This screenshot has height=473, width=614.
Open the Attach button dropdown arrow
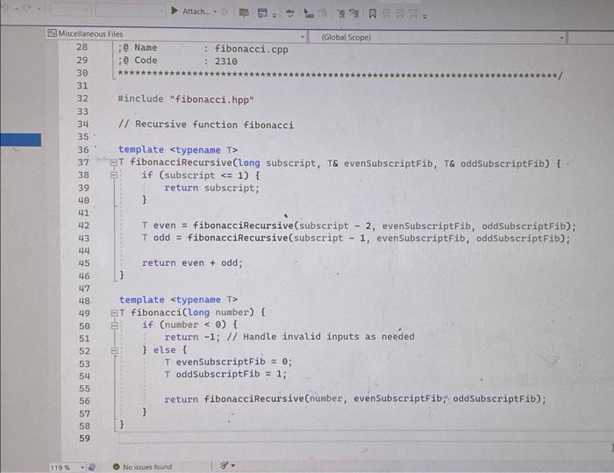pos(215,11)
